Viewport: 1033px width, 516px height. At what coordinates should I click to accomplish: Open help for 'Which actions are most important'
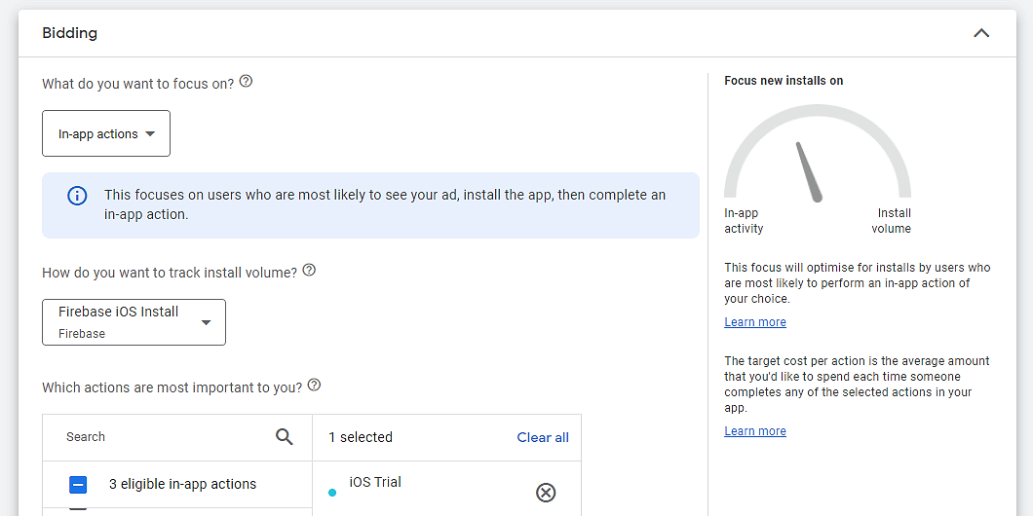[314, 386]
